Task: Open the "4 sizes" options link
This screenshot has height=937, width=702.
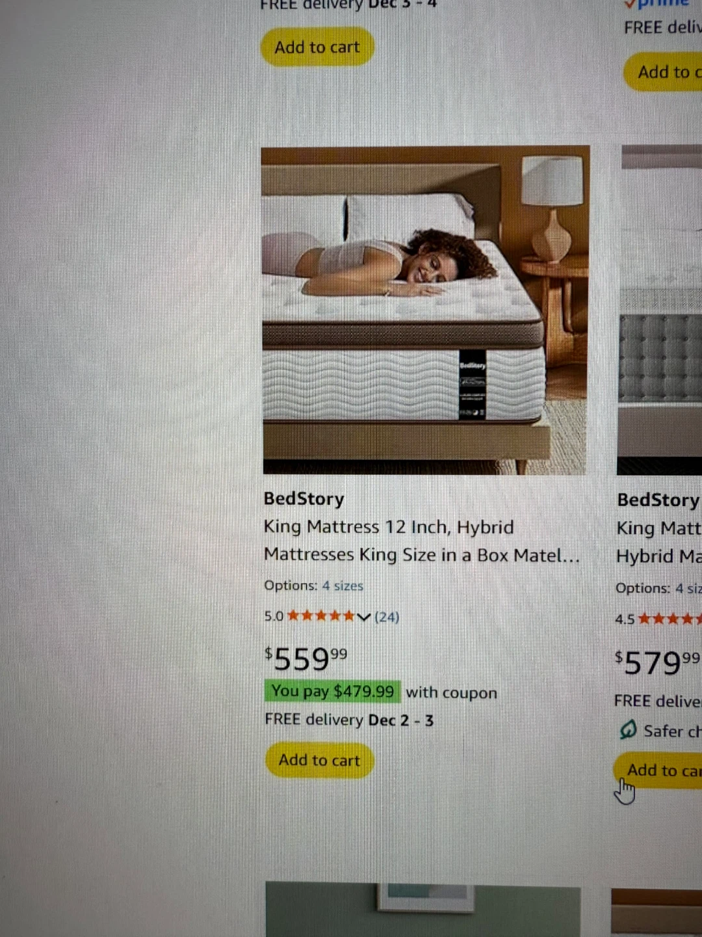Action: coord(343,586)
